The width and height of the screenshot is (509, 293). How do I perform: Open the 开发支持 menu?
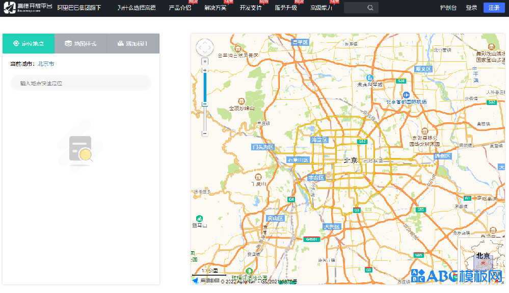click(x=251, y=8)
